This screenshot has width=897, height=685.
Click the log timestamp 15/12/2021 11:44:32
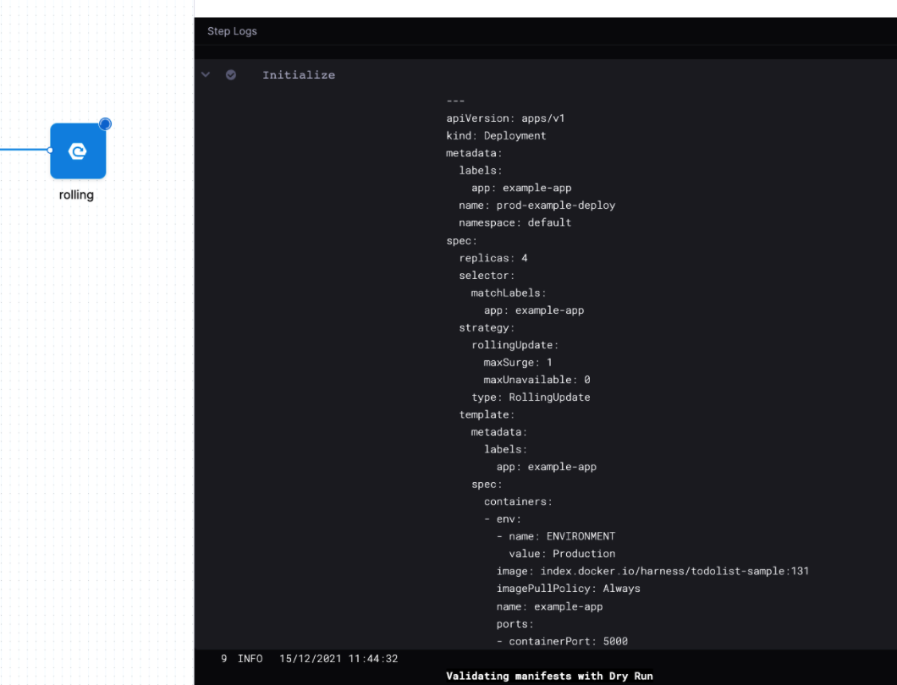[338, 659]
